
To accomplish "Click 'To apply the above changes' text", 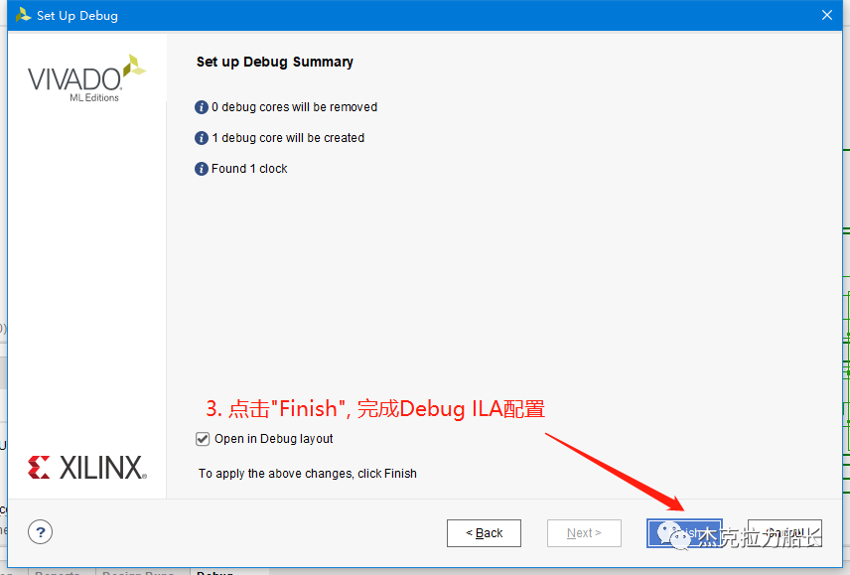I will pos(308,474).
